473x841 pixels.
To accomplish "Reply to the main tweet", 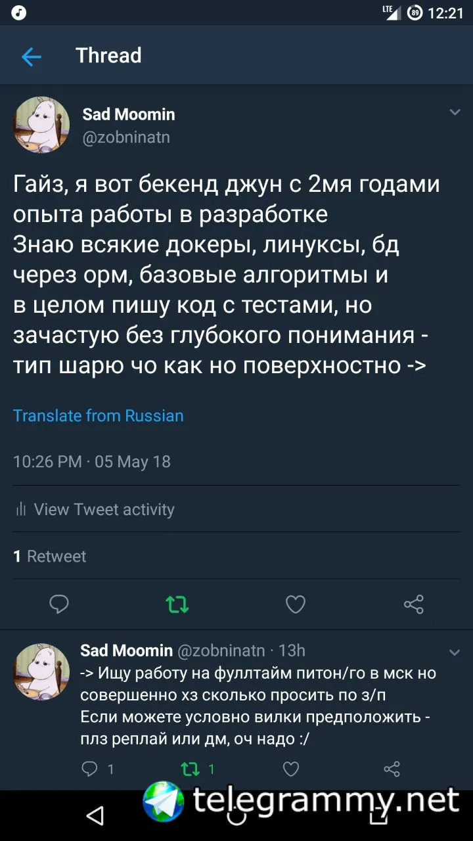I will click(59, 604).
